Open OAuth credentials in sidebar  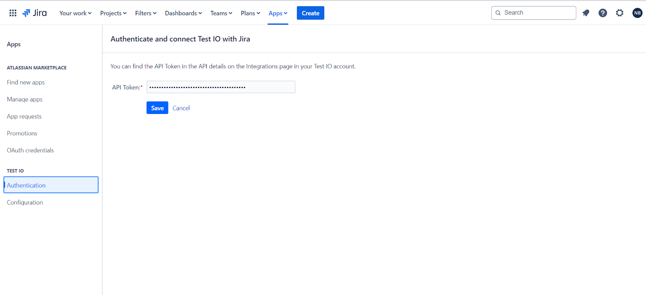click(x=30, y=150)
